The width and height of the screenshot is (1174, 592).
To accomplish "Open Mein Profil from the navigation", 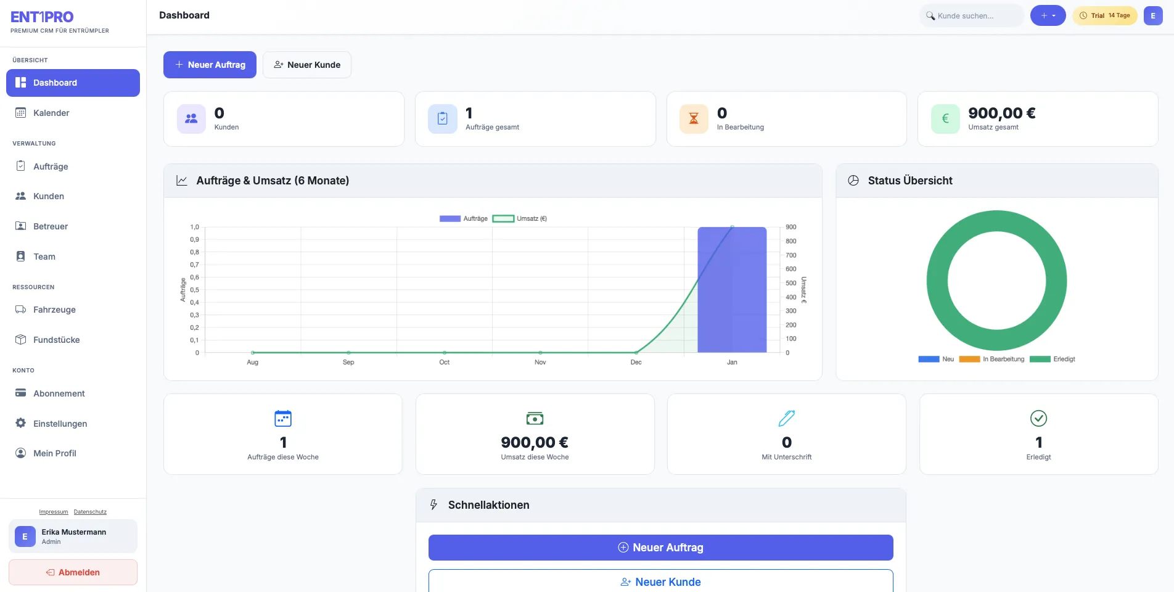I will click(x=54, y=453).
